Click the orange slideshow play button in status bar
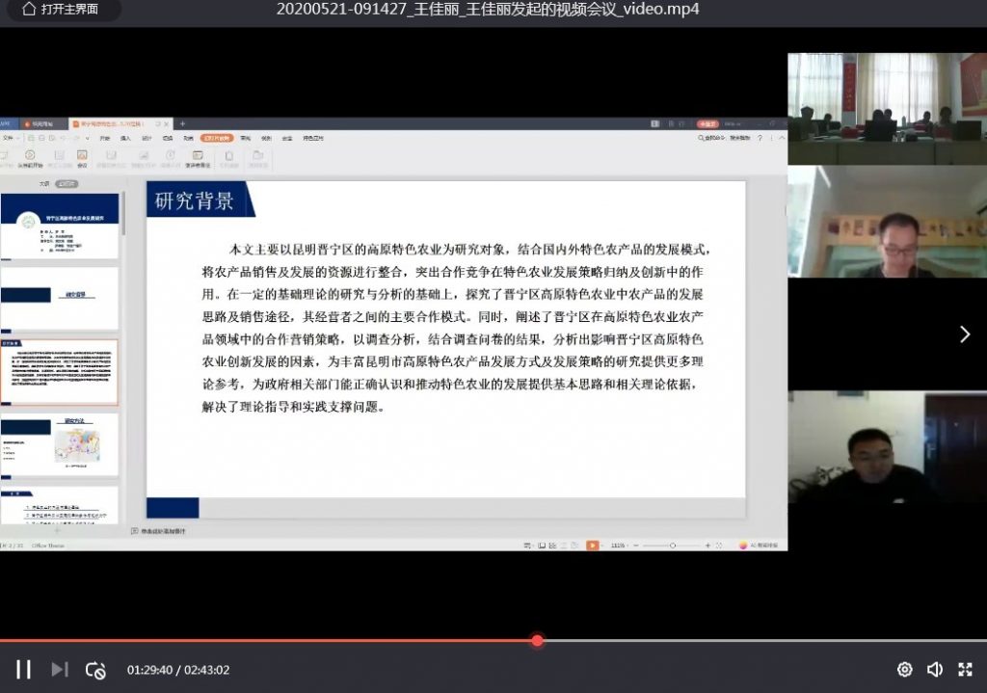 click(592, 545)
